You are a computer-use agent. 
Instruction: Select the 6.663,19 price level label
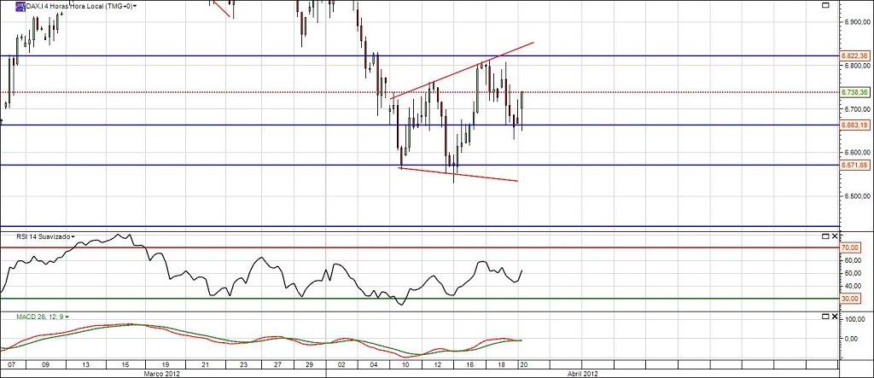(855, 125)
